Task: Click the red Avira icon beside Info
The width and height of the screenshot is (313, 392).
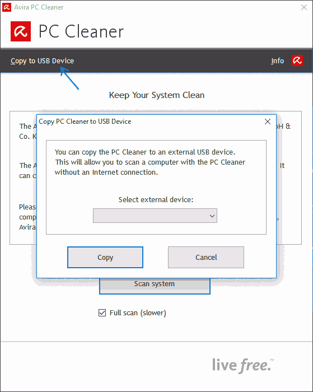Action: coord(297,60)
